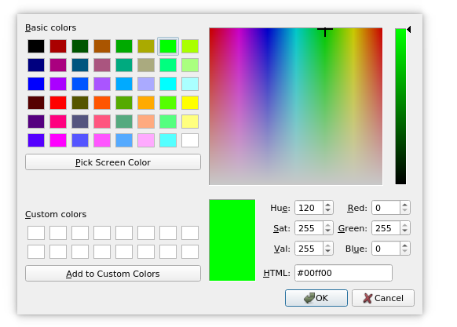Decrease Blue with down arrow
The height and width of the screenshot is (327, 457).
coord(405,251)
